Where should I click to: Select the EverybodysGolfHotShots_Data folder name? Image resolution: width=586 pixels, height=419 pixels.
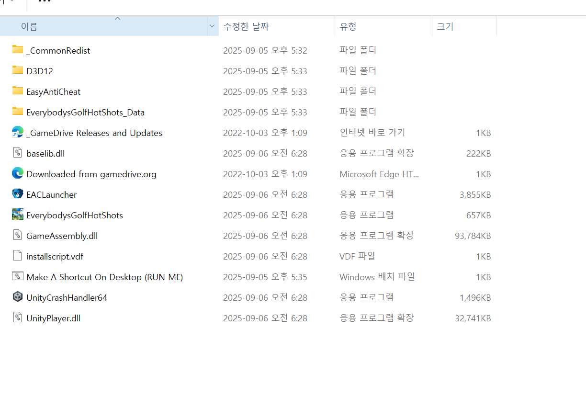click(86, 112)
